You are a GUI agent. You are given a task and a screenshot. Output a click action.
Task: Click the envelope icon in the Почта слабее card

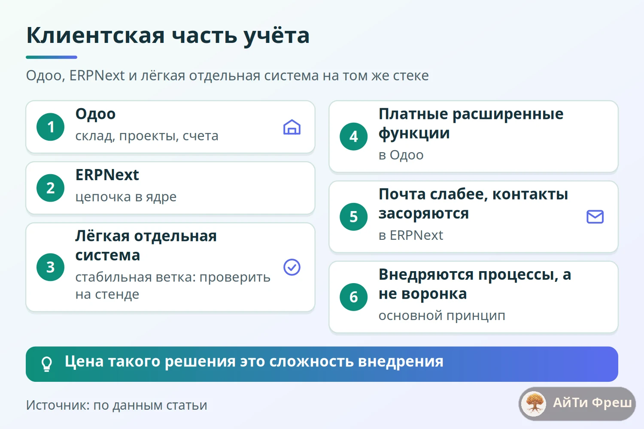coord(595,217)
